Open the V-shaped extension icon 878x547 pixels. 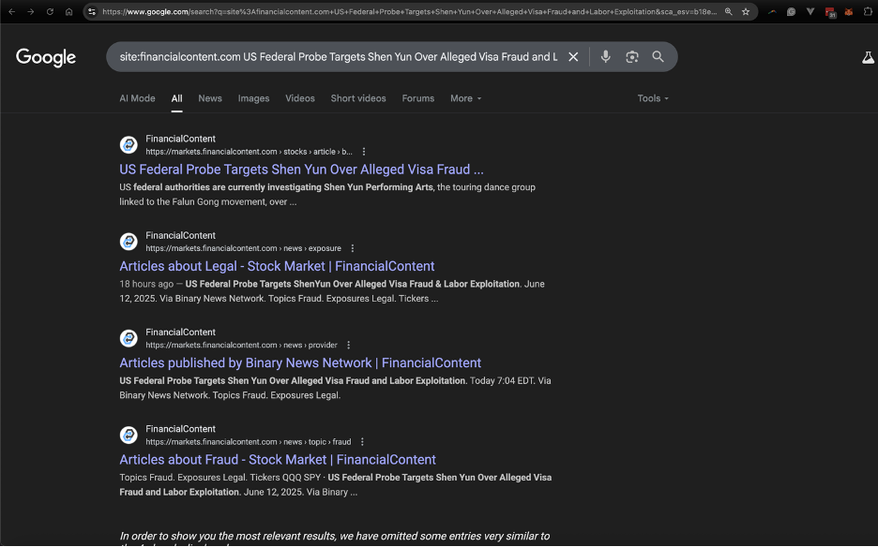coord(810,11)
